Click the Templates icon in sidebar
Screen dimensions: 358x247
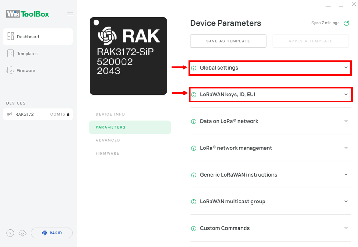[x=10, y=53]
